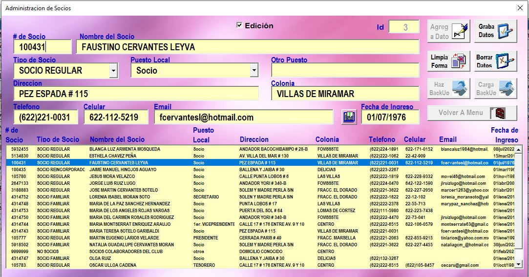The height and width of the screenshot is (277, 529).
Task: Click the Agrega Dato button
Action: [x=449, y=31]
